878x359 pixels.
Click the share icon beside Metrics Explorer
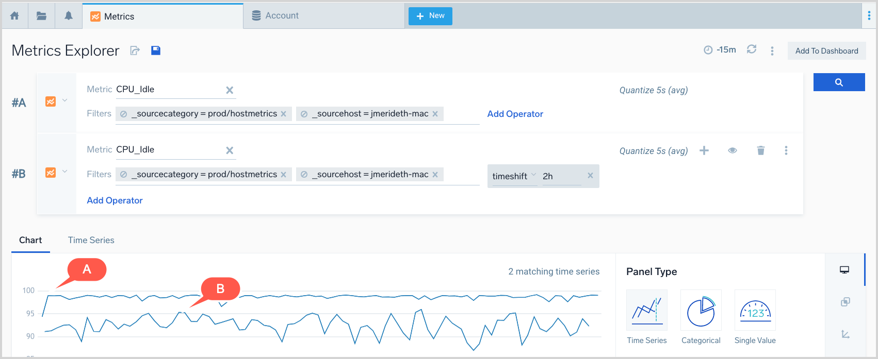pos(135,50)
